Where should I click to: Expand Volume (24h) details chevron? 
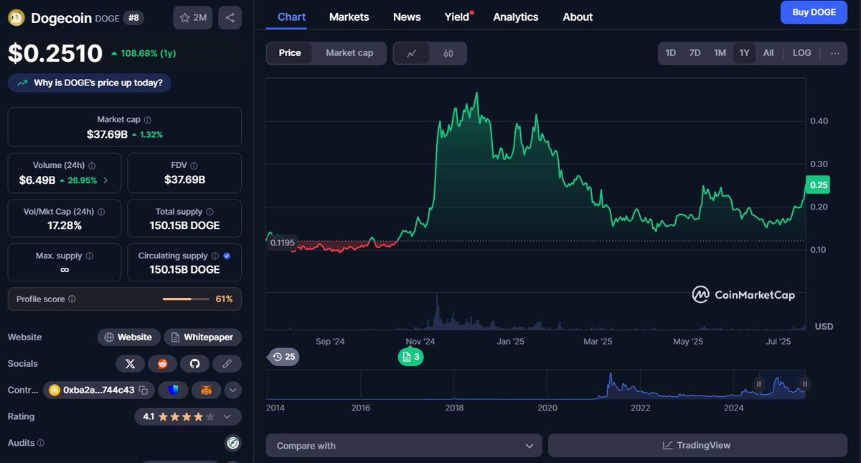(x=105, y=180)
